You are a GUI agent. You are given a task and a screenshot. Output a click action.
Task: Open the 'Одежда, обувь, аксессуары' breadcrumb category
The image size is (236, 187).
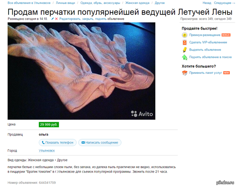pos(100,3)
